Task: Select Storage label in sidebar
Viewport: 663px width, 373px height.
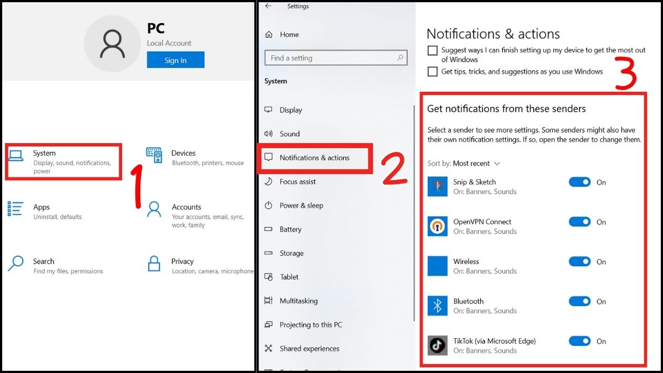Action: [x=291, y=253]
